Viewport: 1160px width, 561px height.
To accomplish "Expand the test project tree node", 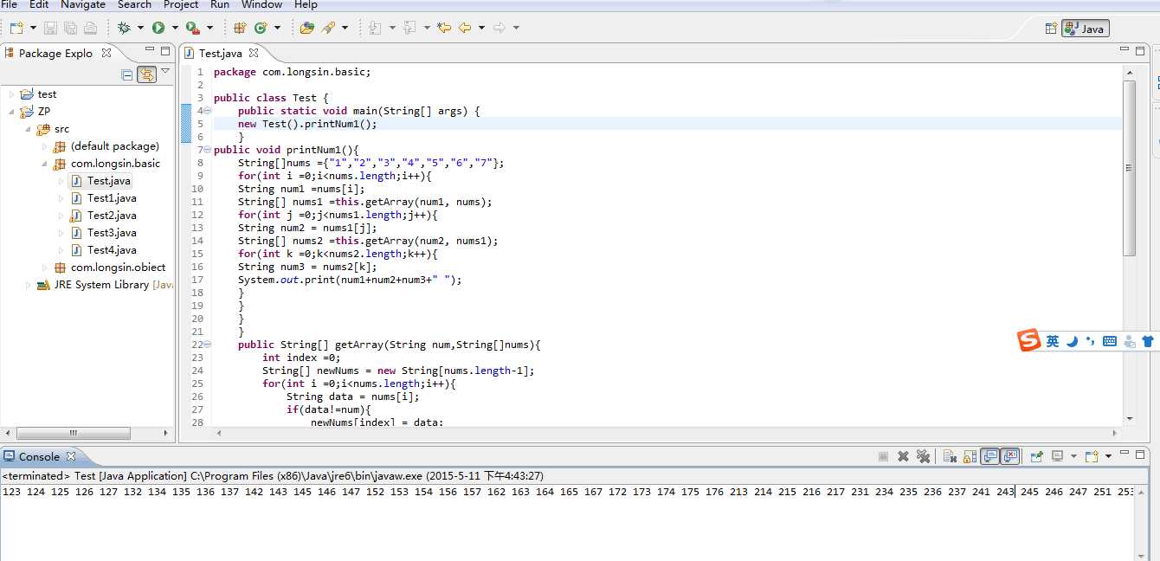I will click(11, 94).
